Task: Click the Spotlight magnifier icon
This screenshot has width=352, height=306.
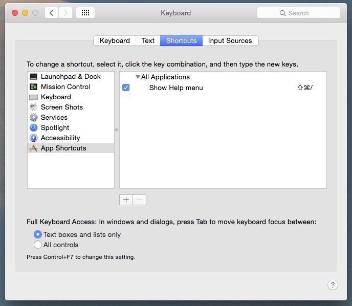Action: coord(33,127)
